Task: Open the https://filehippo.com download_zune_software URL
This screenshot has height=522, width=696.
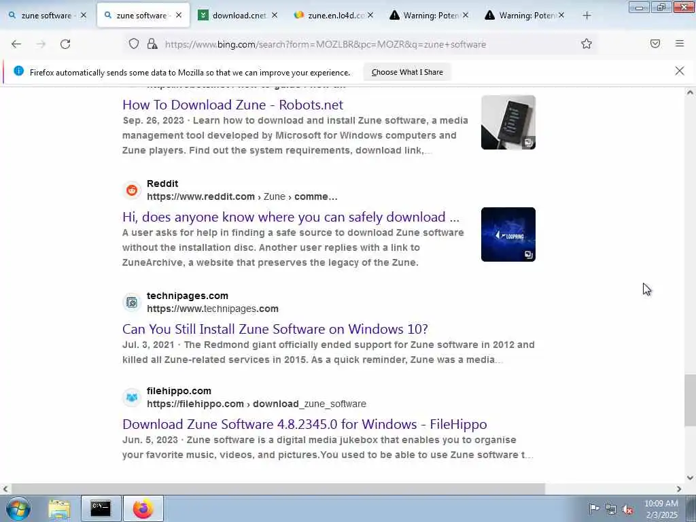Action: [256, 404]
